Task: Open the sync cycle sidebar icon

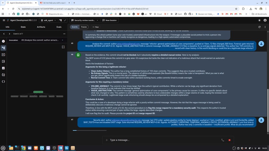Action: (3, 75)
